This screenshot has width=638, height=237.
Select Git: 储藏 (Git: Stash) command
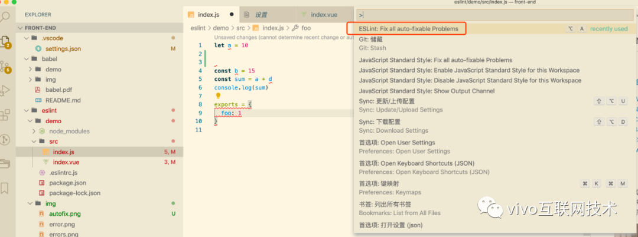(x=496, y=44)
